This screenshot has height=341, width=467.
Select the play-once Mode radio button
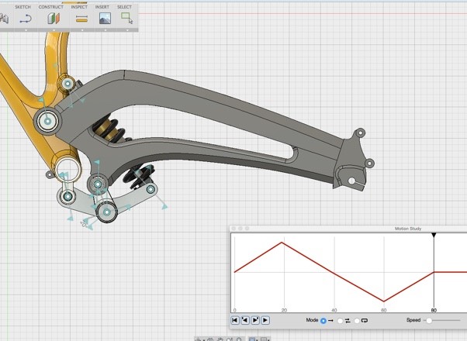point(323,321)
